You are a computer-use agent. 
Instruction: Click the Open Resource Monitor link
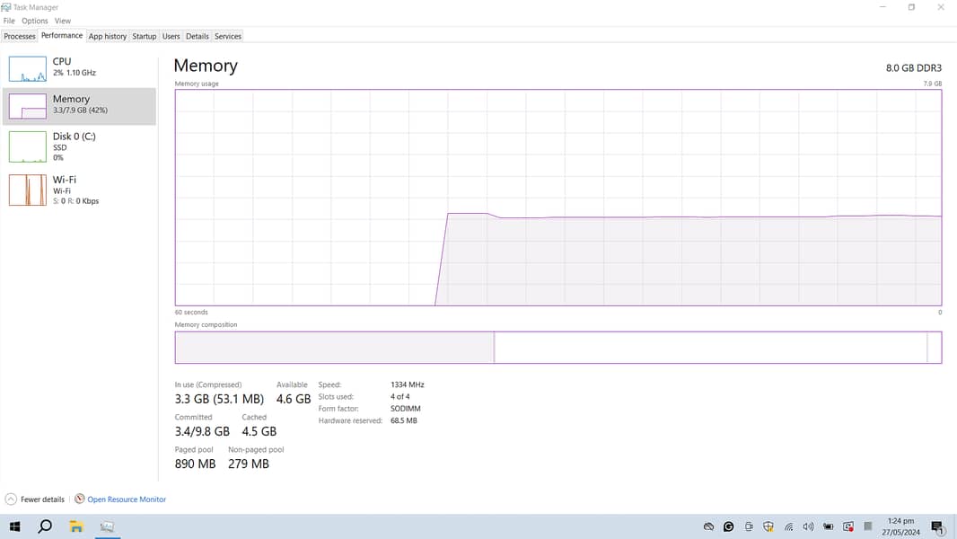[x=127, y=499]
